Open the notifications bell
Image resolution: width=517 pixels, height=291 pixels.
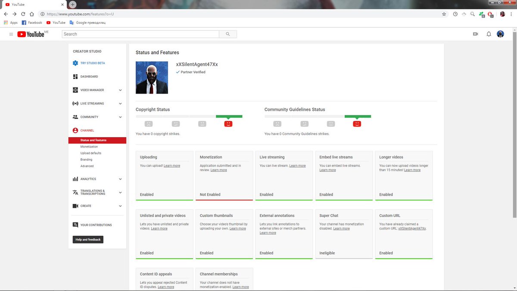(489, 34)
